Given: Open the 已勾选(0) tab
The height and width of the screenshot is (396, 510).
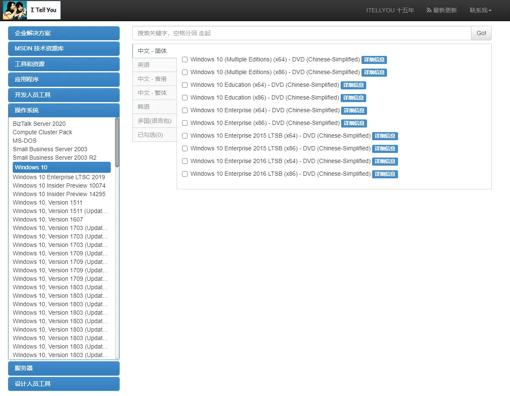Looking at the screenshot, I should pos(154,135).
